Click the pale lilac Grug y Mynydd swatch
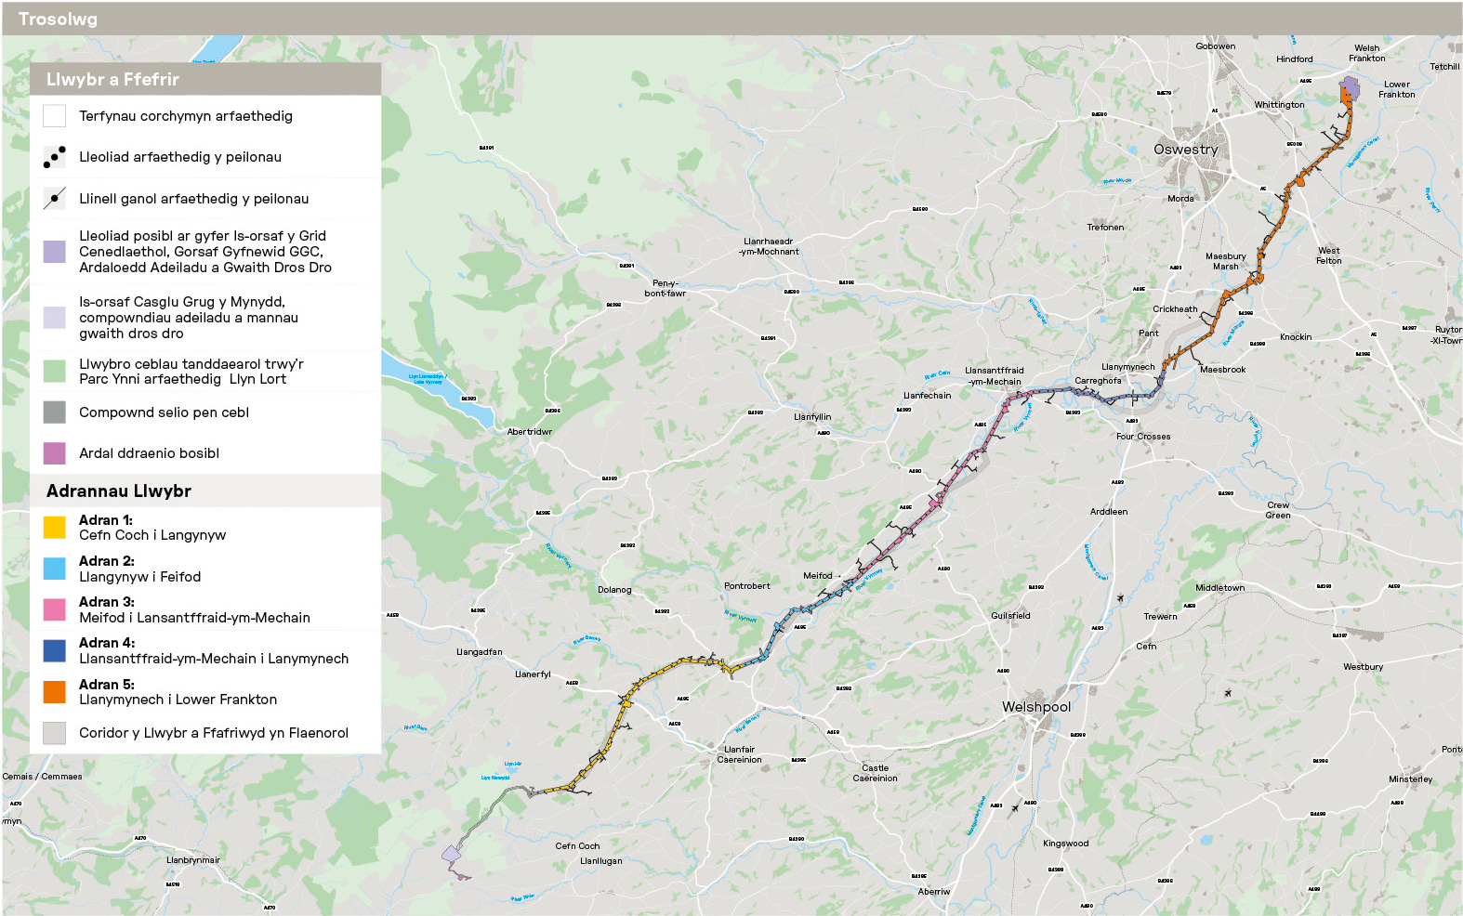The image size is (1463, 916). click(x=55, y=318)
